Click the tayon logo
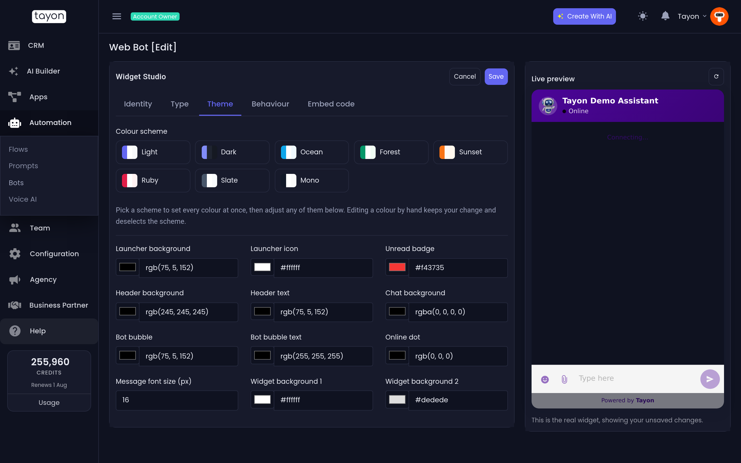The image size is (741, 463). (x=49, y=16)
